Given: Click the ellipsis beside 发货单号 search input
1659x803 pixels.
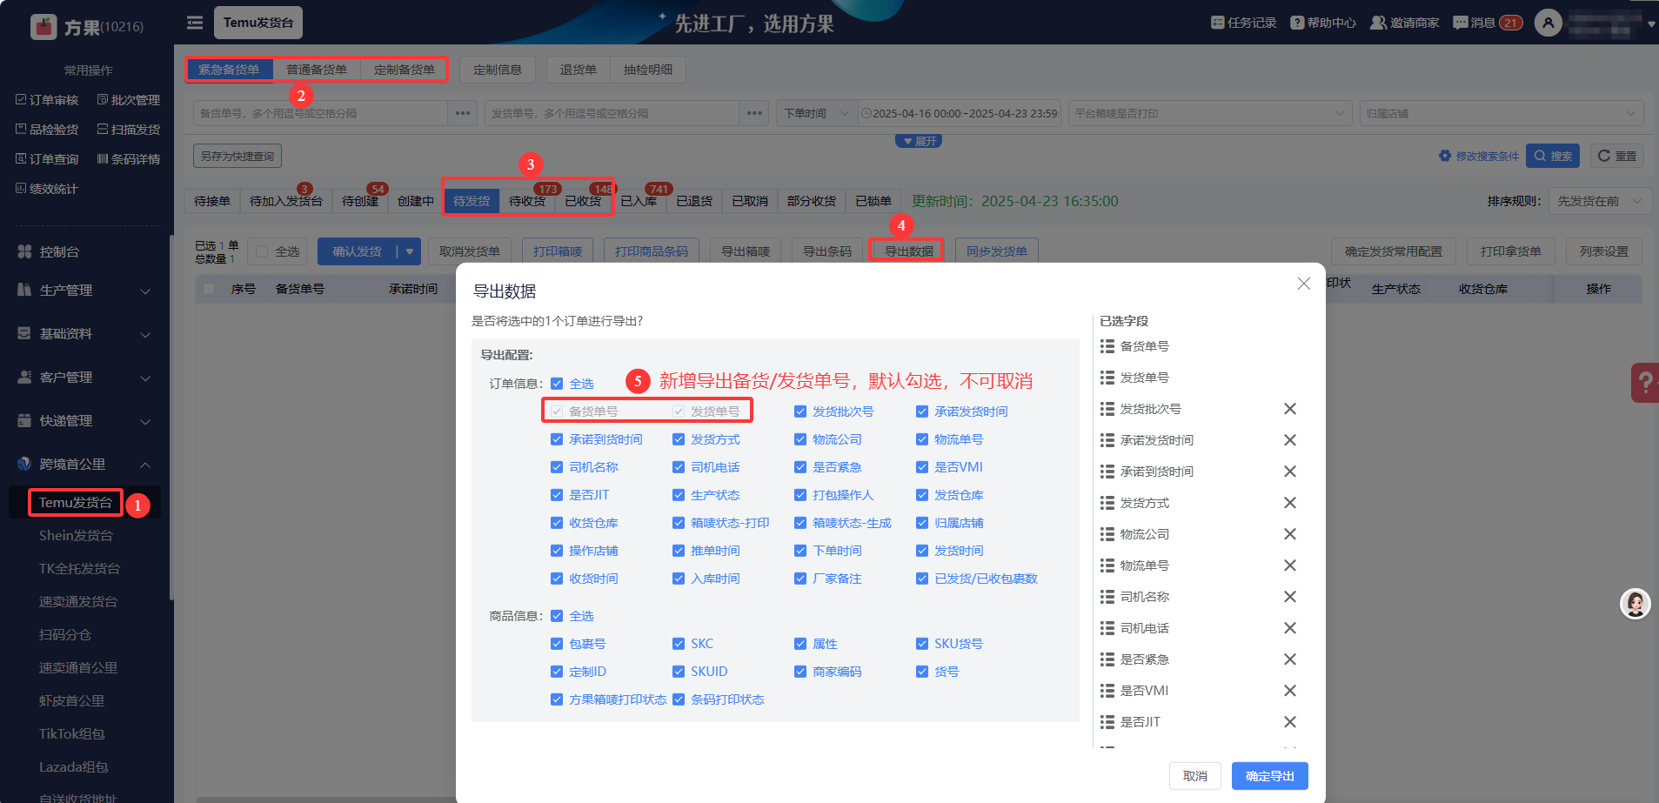Looking at the screenshot, I should point(754,113).
